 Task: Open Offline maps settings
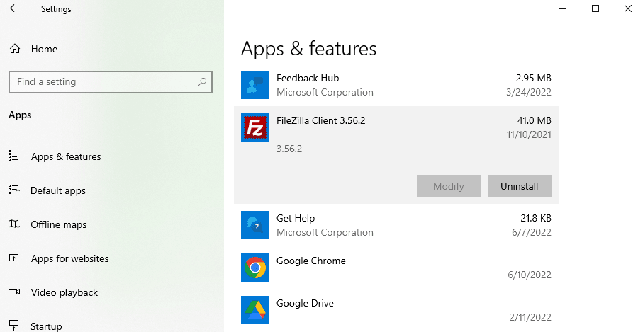click(x=59, y=224)
